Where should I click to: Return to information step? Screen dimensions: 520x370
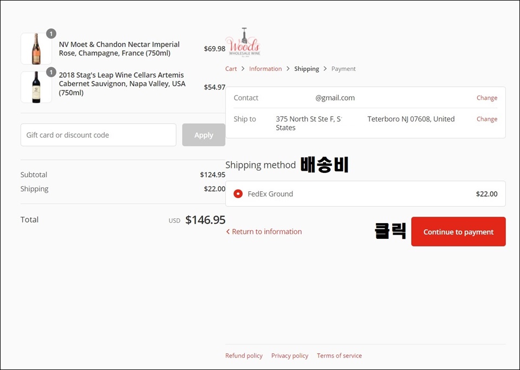(x=264, y=231)
